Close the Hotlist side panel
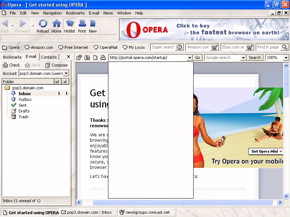Viewport: 290px width, 217px height. 69,57
